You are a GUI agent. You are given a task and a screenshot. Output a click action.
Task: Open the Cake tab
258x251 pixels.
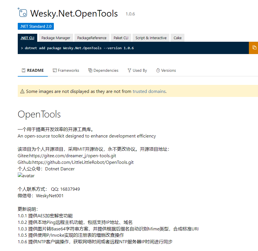coord(178,38)
